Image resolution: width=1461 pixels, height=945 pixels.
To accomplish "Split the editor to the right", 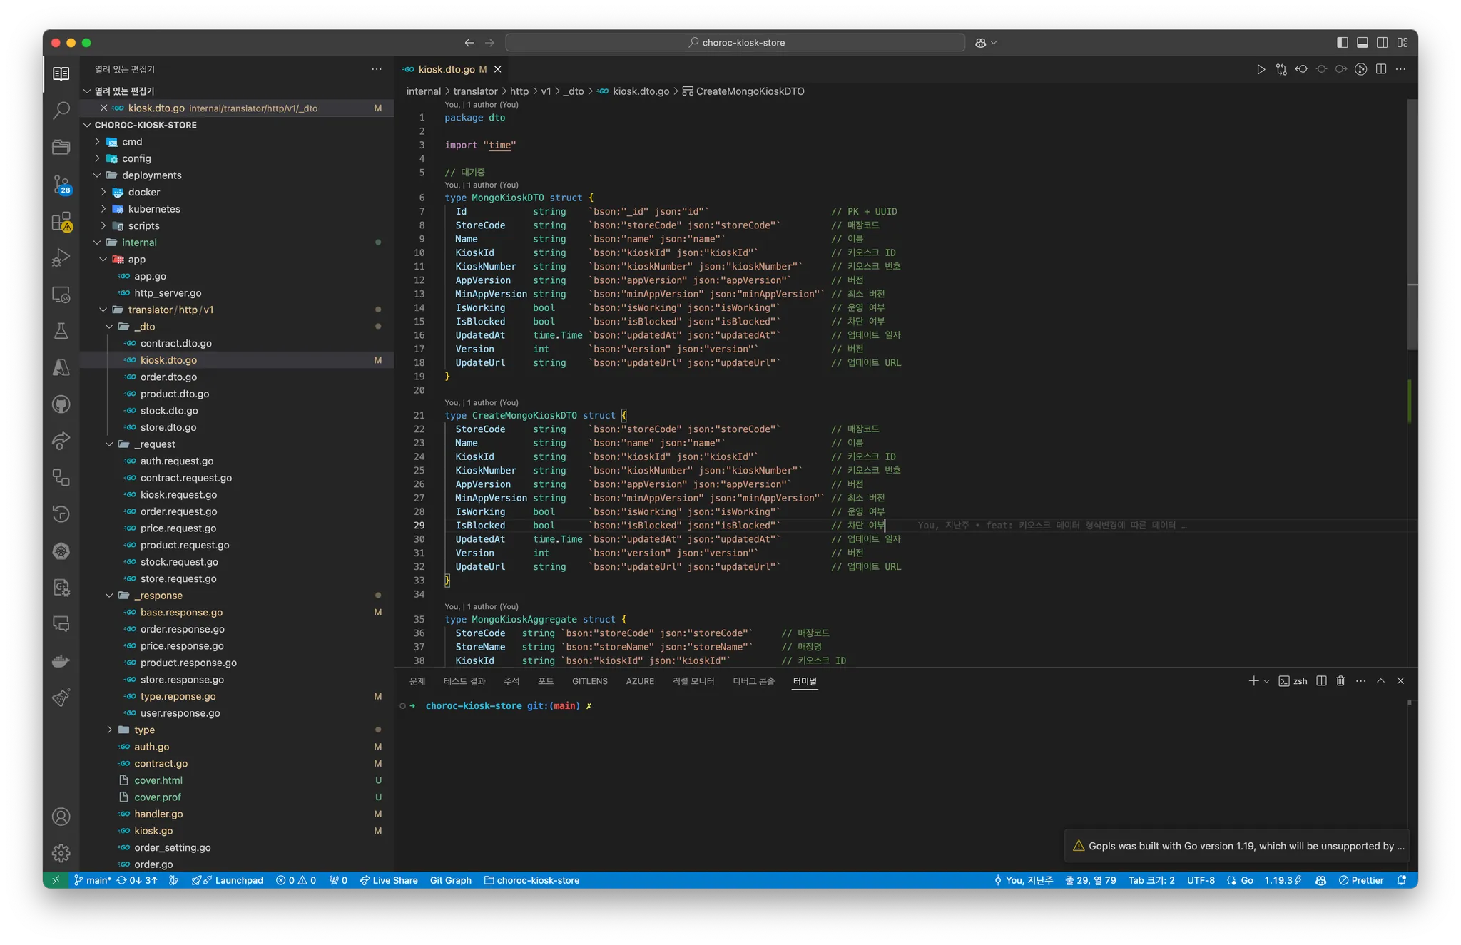I will tap(1381, 69).
